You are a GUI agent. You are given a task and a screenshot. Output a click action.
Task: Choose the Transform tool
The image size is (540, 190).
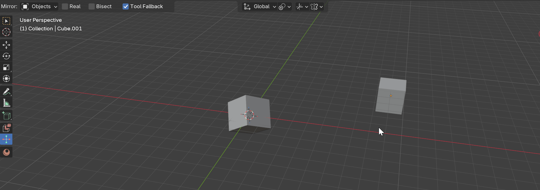(6, 79)
